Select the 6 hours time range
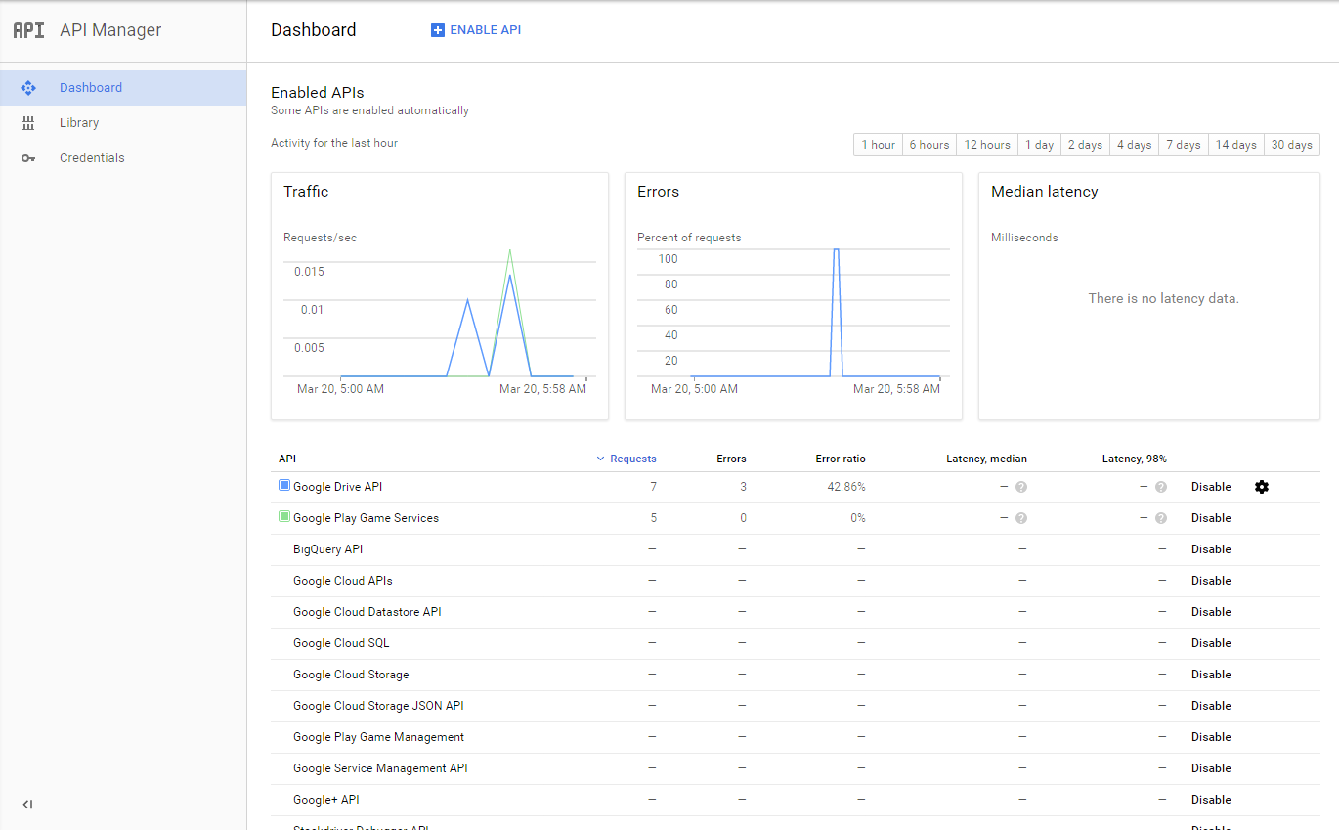Image resolution: width=1339 pixels, height=830 pixels. 929,145
